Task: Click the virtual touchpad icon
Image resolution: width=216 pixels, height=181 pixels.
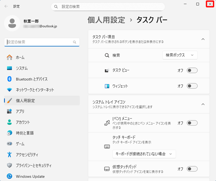Action: pos(107,169)
